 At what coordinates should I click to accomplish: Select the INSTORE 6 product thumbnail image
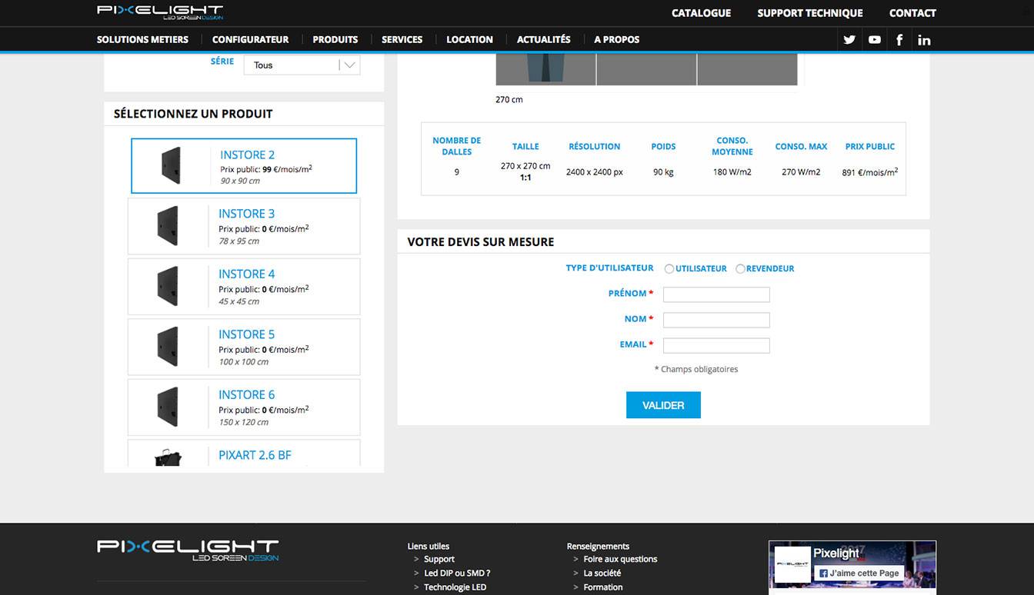168,407
